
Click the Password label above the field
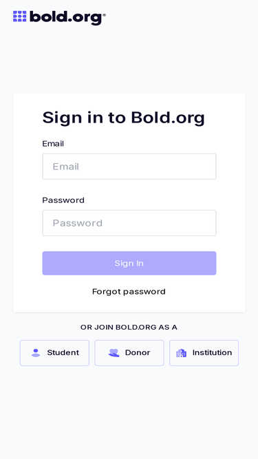coord(63,200)
